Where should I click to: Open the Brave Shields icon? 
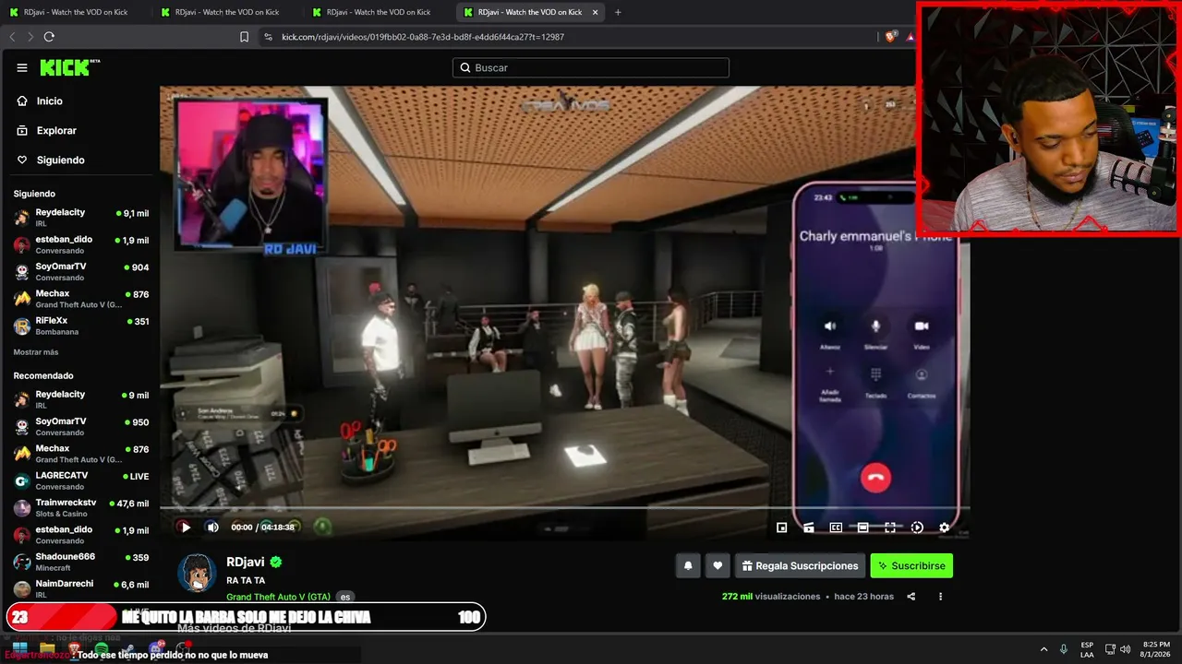(x=890, y=37)
